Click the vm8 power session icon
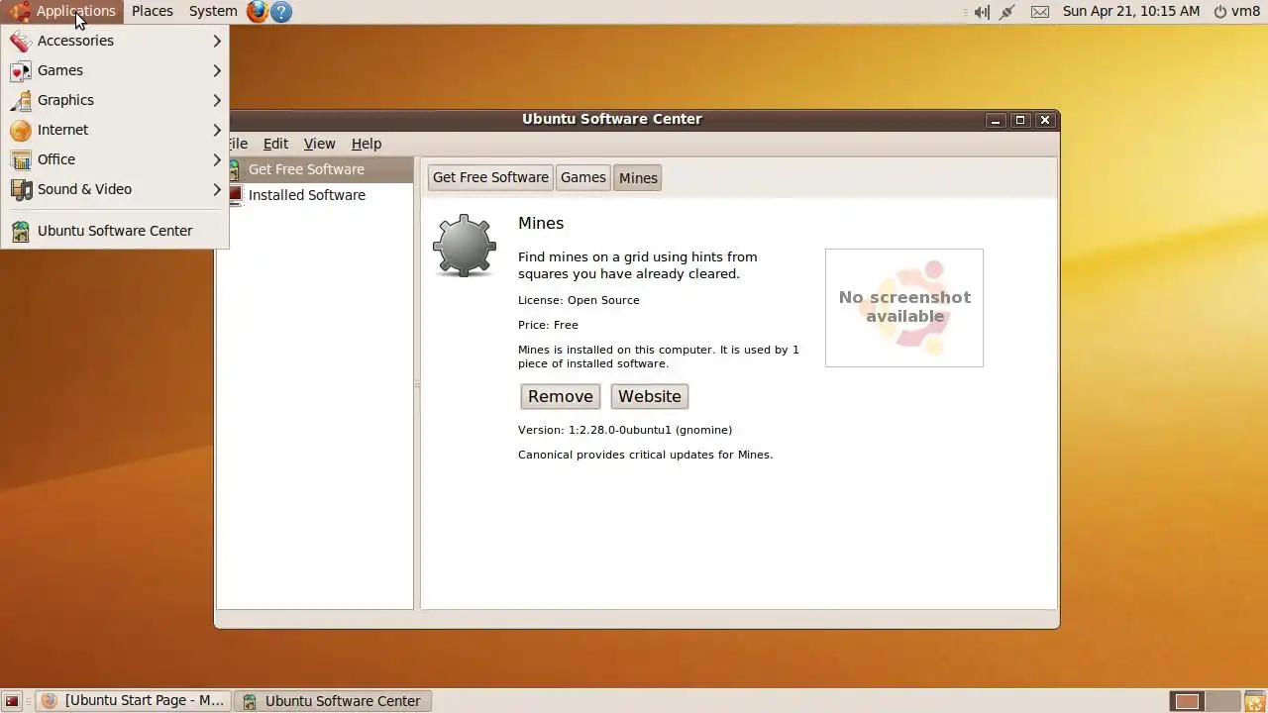The height and width of the screenshot is (713, 1268). [1219, 12]
